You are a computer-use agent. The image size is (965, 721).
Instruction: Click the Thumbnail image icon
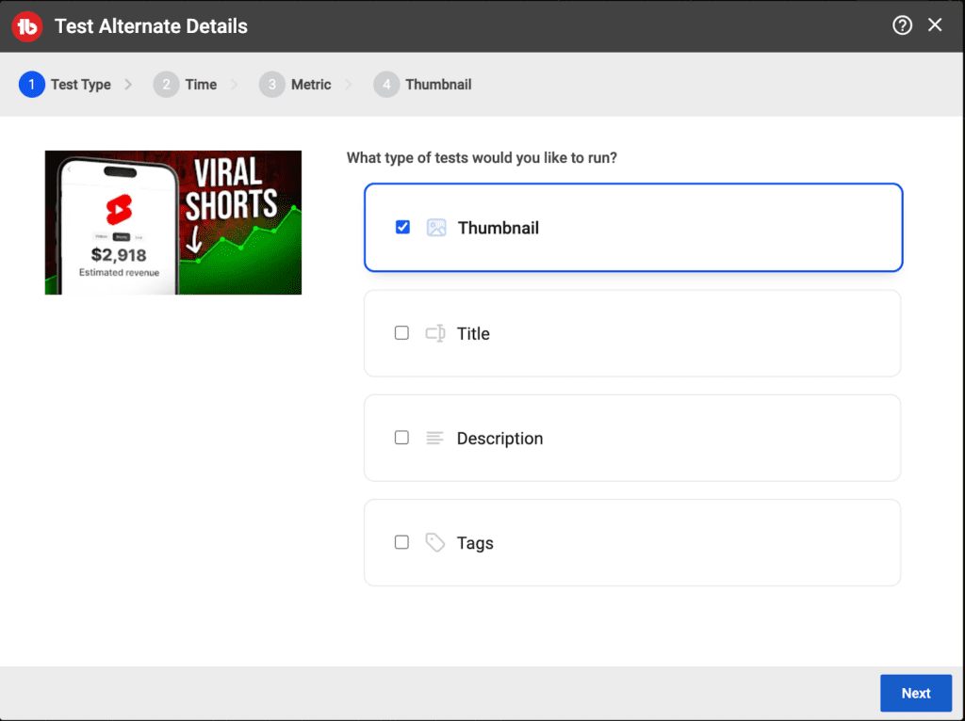click(x=436, y=228)
